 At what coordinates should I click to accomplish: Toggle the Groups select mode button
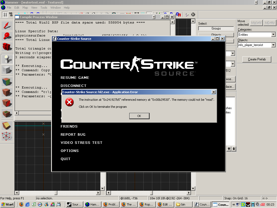(x=216, y=28)
